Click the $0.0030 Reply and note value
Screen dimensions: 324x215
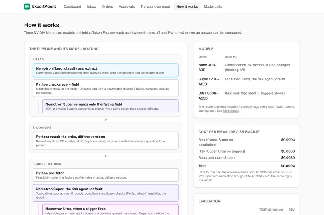(x=288, y=158)
